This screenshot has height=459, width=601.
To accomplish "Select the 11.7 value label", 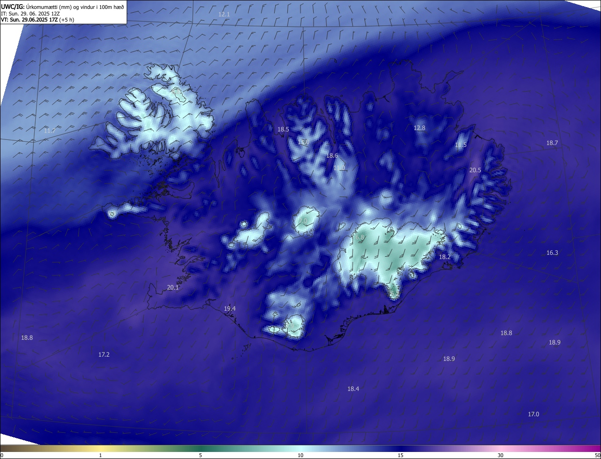I will [x=50, y=130].
